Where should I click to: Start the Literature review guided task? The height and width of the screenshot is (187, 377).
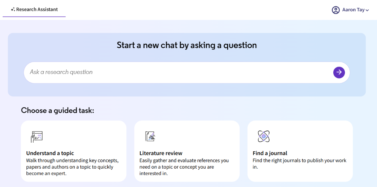(x=187, y=151)
